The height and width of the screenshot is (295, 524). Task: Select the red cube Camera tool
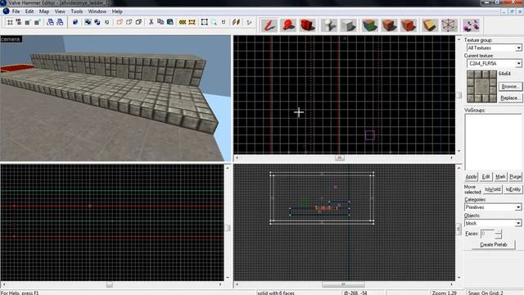[x=308, y=25]
